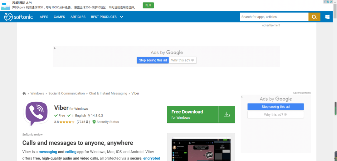Click 'Stop seeing this ad' in center ad

153,60
